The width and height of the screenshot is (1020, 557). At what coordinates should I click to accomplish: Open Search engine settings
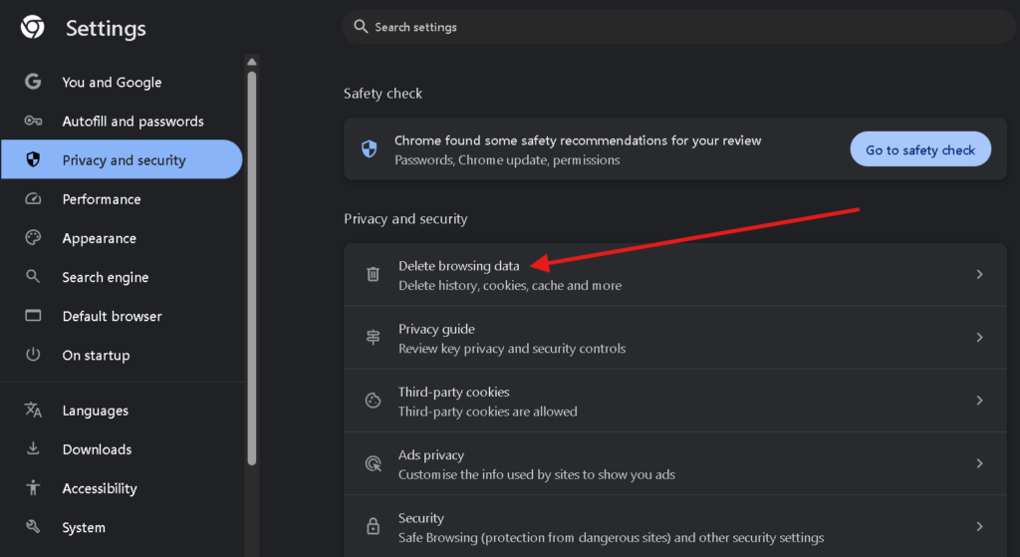(x=122, y=277)
